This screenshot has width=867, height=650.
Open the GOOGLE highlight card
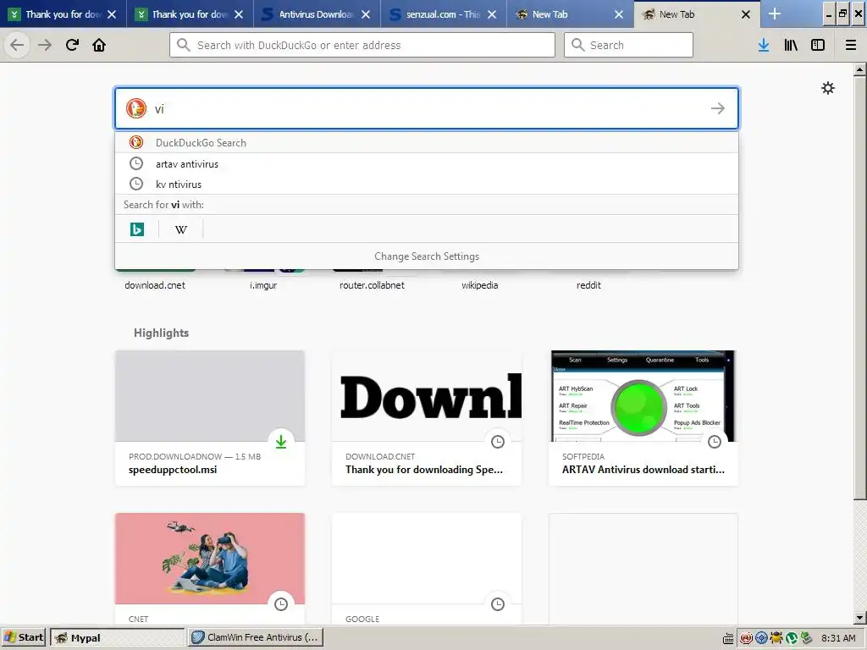pos(427,570)
